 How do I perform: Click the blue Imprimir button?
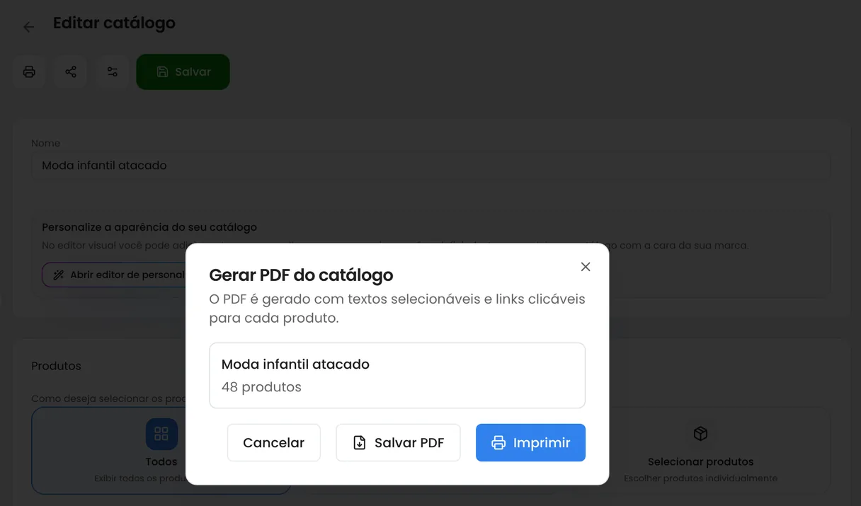pyautogui.click(x=530, y=442)
